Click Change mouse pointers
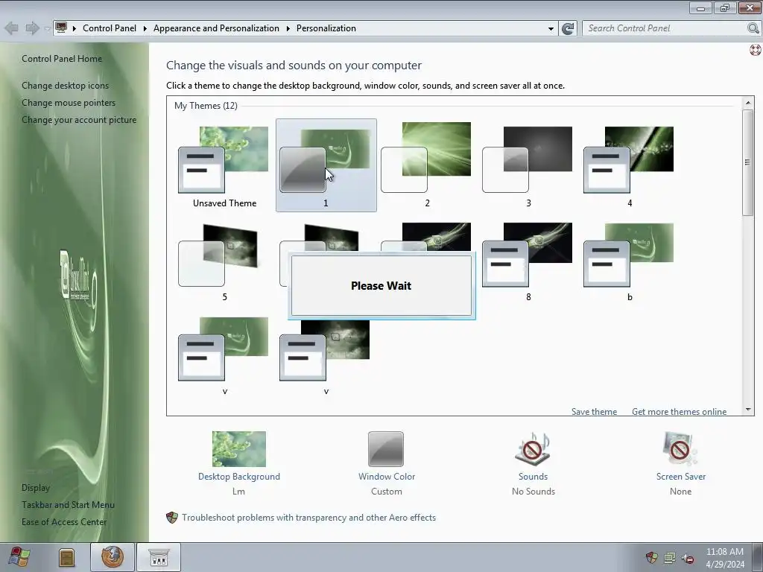 tap(69, 103)
